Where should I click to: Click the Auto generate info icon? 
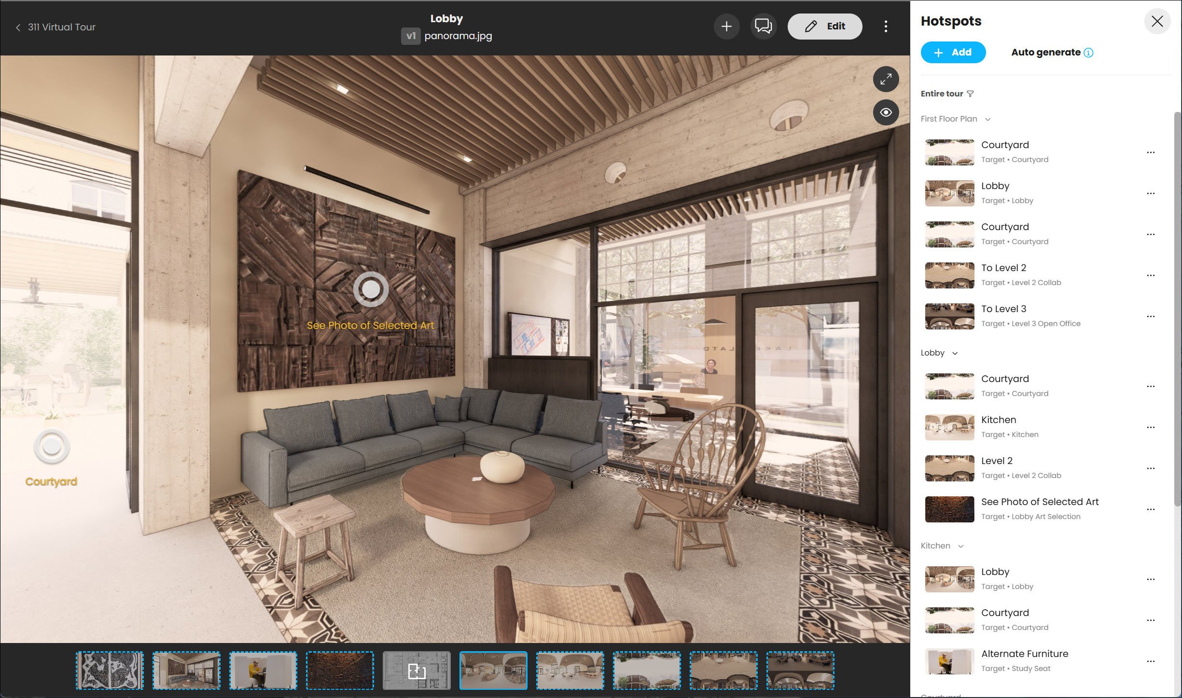pyautogui.click(x=1088, y=53)
